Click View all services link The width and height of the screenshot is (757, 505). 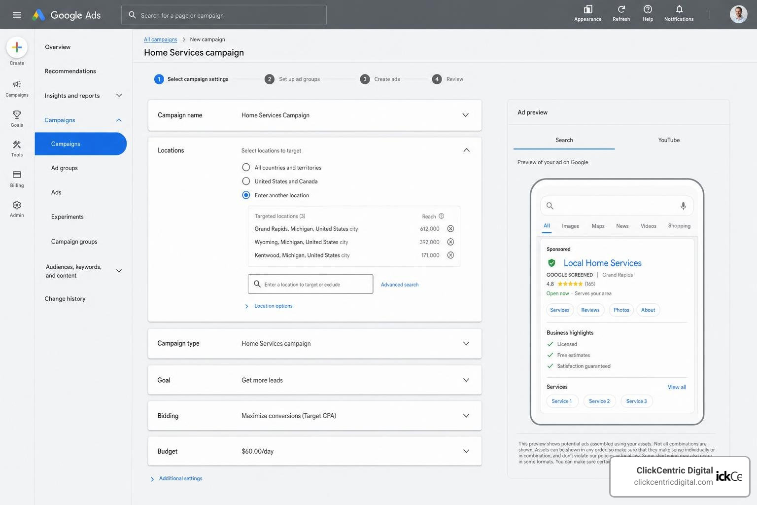[x=677, y=387]
